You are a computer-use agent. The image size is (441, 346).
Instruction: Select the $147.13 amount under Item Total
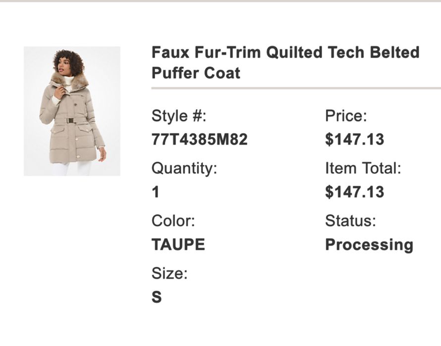click(354, 192)
